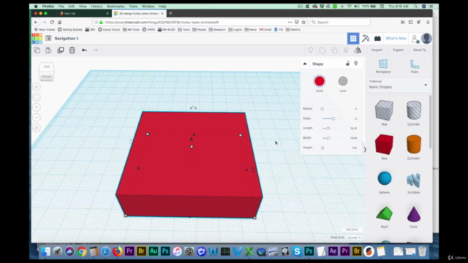Click the Import button
The image size is (468, 263).
point(377,50)
